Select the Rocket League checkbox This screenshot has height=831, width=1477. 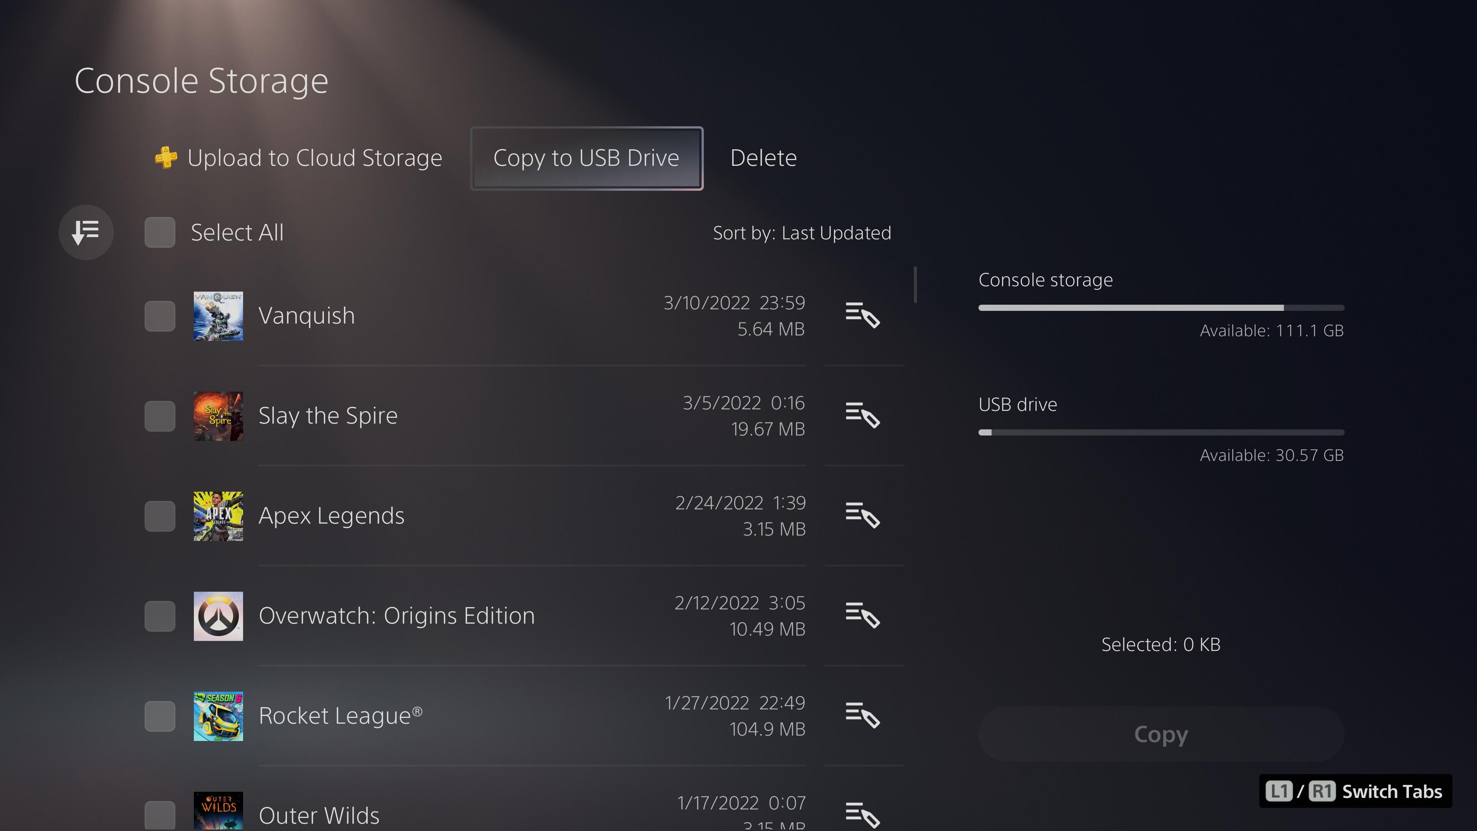(x=160, y=716)
